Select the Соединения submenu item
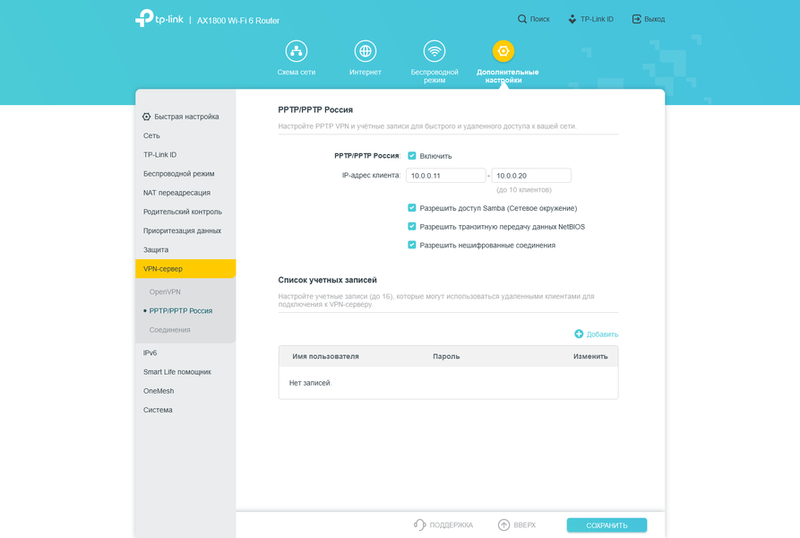Viewport: 800px width, 538px height. [170, 330]
